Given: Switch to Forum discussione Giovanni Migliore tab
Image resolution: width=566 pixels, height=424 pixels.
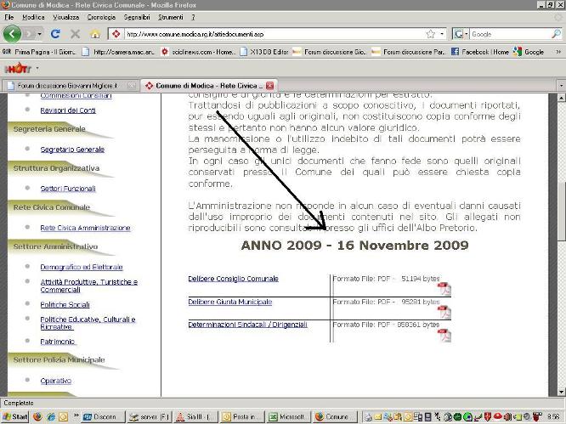Looking at the screenshot, I should (x=70, y=86).
